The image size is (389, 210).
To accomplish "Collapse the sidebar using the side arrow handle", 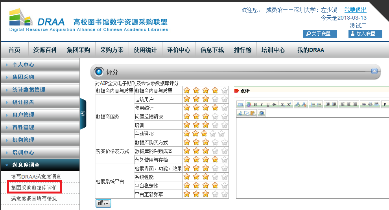I will [x=83, y=113].
